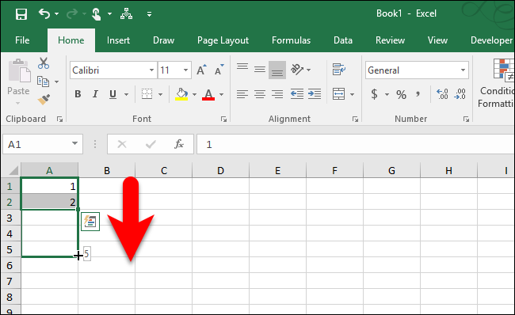Apply Percent Style number format
The image size is (515, 315).
tap(401, 95)
